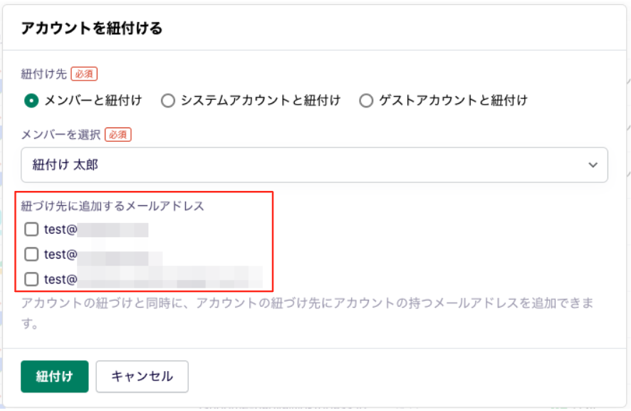Click the 紐づけ先に追加するメールアドレス heading

coord(113,206)
